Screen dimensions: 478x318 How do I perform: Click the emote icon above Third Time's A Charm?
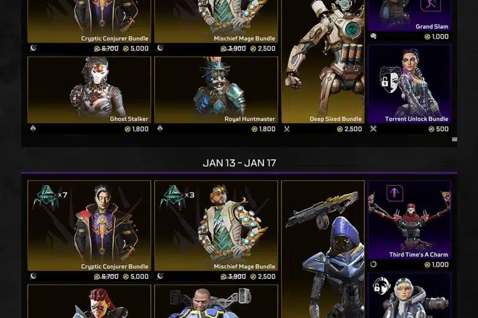[395, 193]
